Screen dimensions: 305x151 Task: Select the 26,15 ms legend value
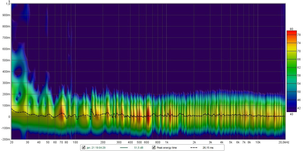(208, 148)
